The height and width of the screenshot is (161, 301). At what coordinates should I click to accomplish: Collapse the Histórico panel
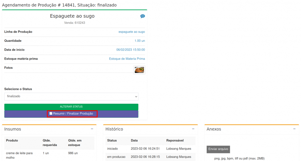[193, 129]
